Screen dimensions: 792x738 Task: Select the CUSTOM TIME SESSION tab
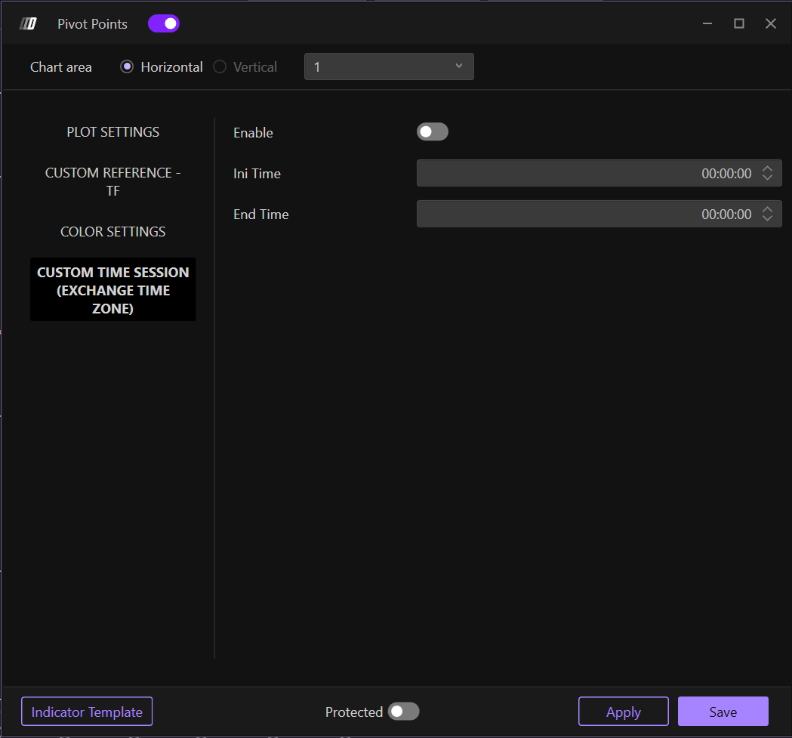[x=113, y=290]
